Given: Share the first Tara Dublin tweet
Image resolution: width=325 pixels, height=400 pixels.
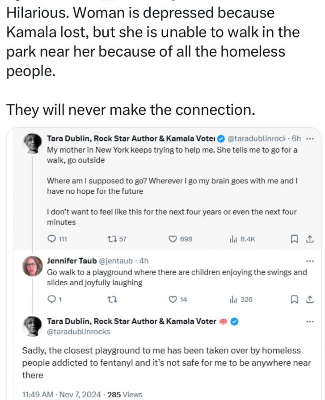Looking at the screenshot, I should coord(310,239).
